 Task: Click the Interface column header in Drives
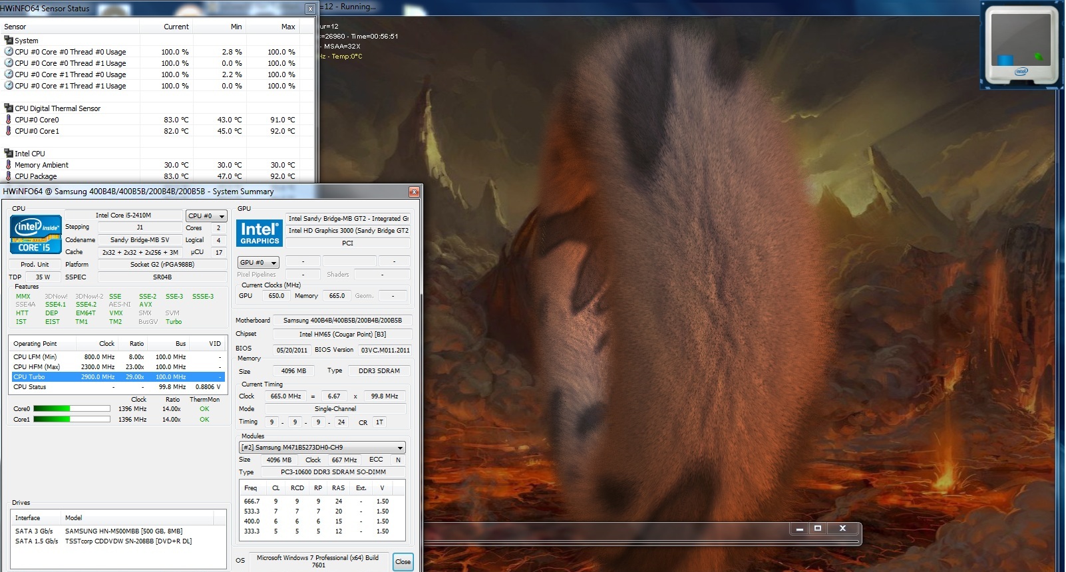coord(35,517)
